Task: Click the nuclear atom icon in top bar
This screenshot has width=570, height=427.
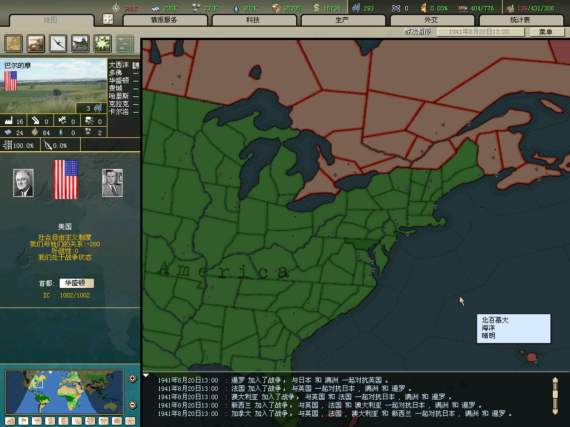Action: click(x=396, y=8)
